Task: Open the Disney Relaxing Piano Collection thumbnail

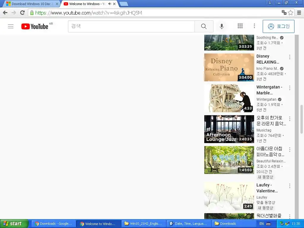Action: click(x=229, y=67)
